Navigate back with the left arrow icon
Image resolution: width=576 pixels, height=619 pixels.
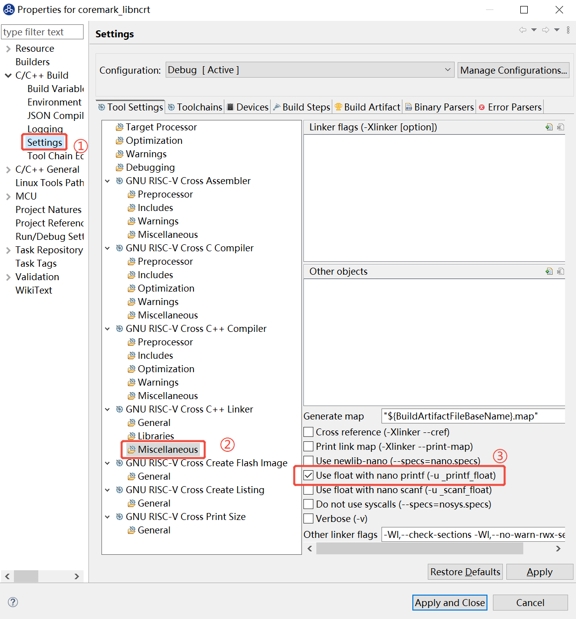click(x=522, y=30)
